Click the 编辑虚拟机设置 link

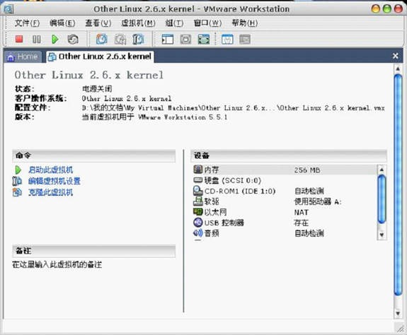[x=55, y=181]
